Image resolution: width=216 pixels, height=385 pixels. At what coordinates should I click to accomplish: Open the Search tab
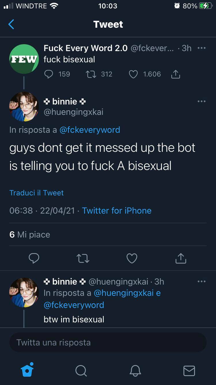(x=81, y=370)
